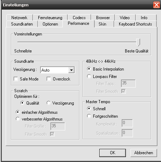Open the Codecs tab
This screenshot has height=162, width=161.
coord(79,18)
